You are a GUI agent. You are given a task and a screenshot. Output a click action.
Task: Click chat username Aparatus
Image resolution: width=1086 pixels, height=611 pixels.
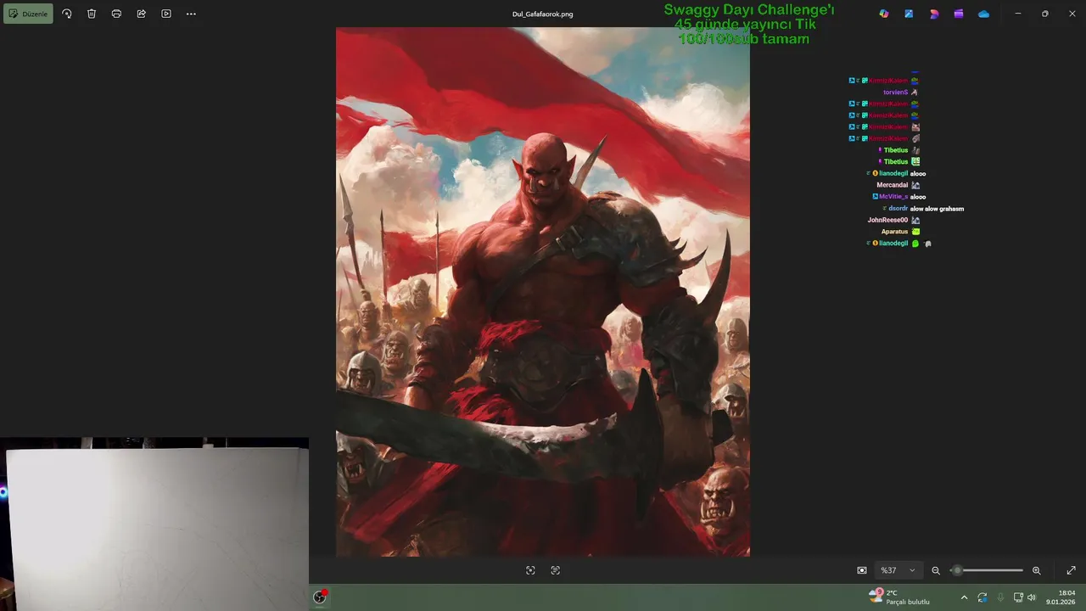click(894, 232)
